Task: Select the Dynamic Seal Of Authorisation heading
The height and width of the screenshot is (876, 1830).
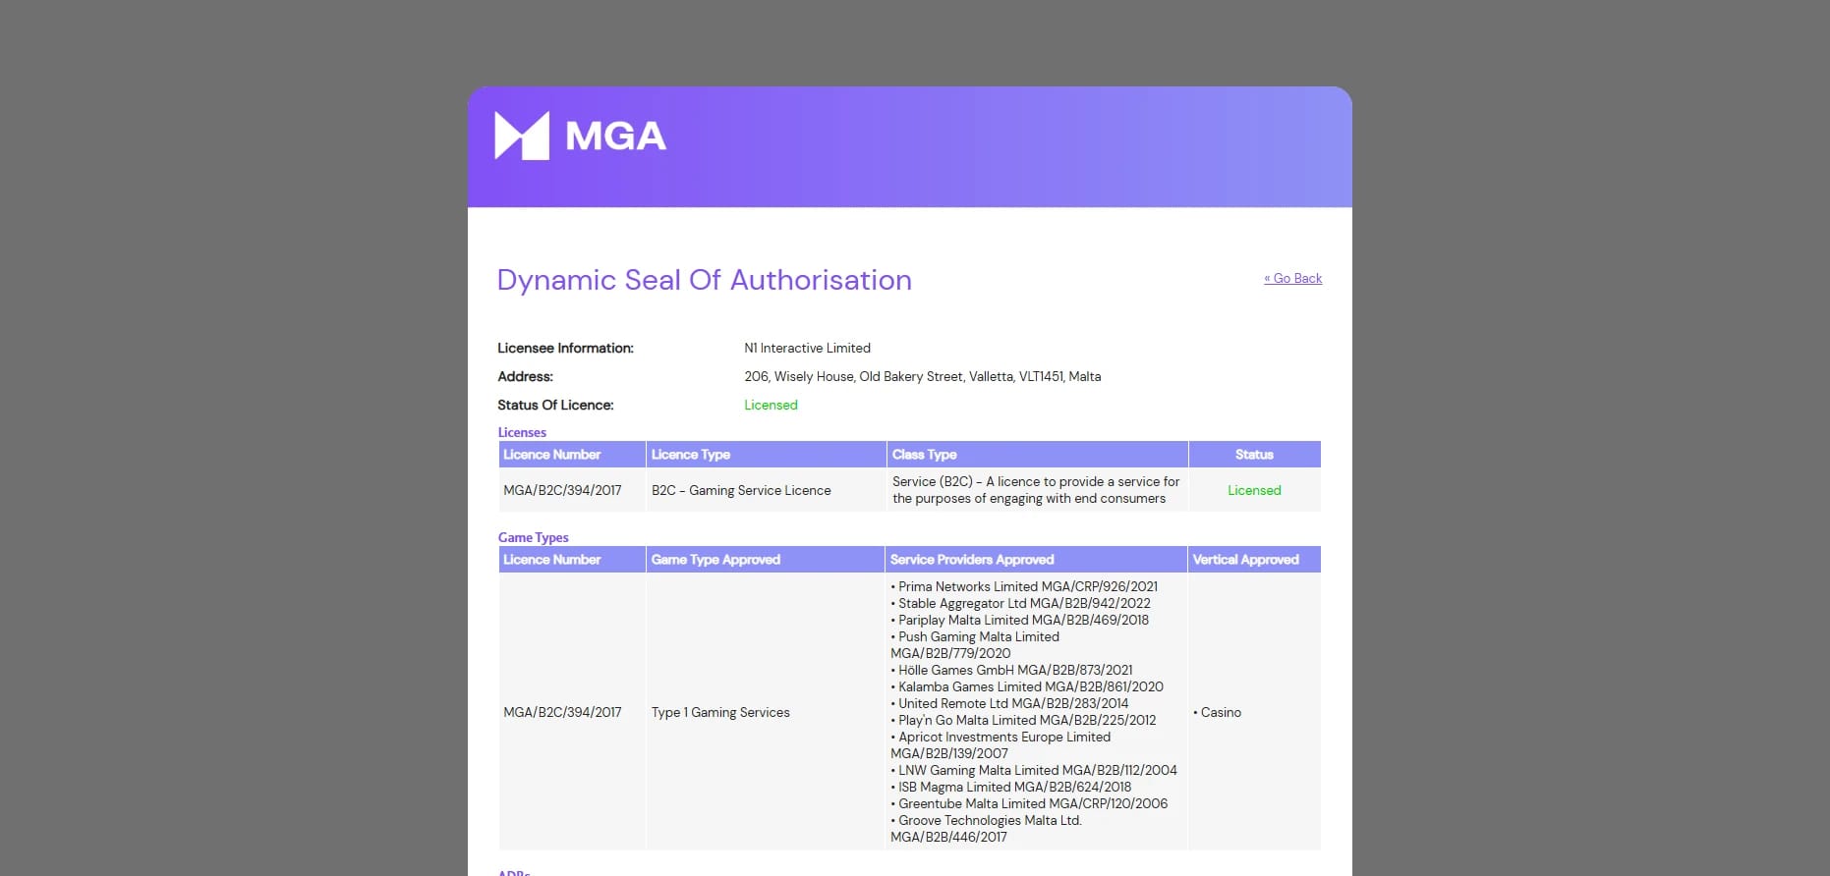Action: tap(704, 280)
